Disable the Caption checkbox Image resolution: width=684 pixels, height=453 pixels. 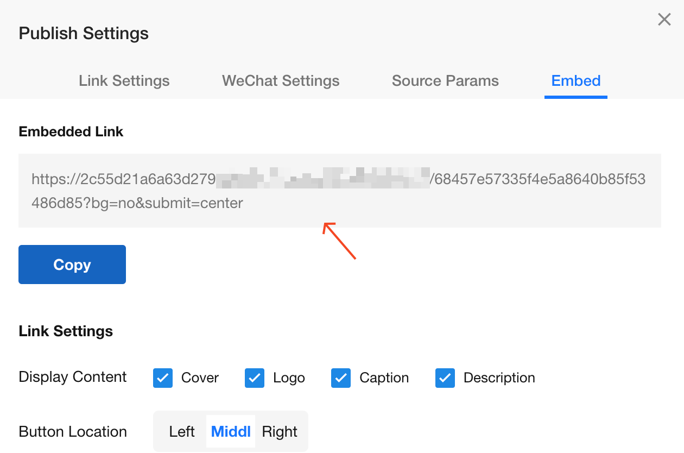(x=341, y=378)
